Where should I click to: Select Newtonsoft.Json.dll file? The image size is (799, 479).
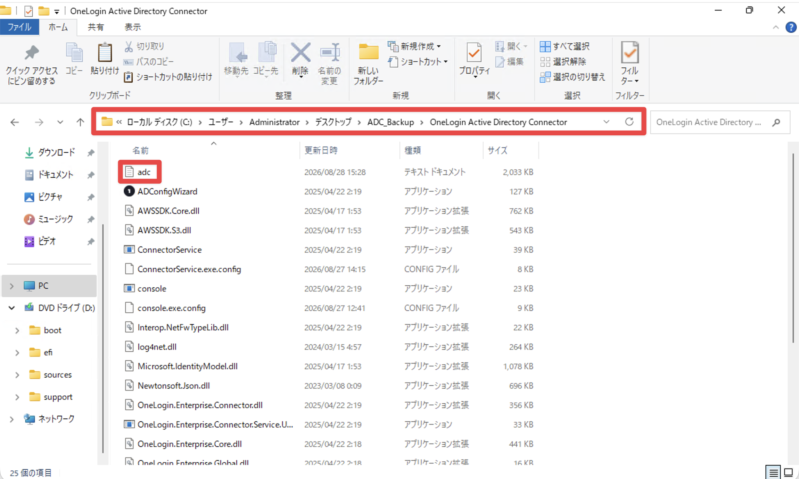click(173, 386)
